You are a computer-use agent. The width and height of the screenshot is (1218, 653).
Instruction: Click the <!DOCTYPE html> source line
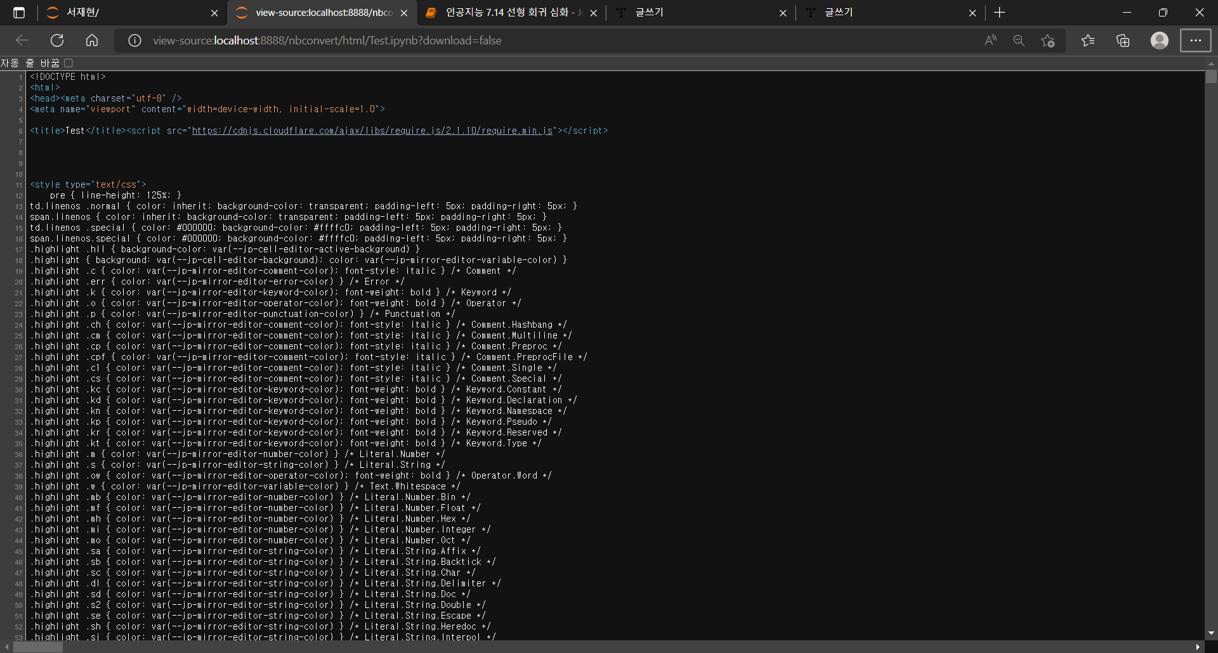pos(68,77)
